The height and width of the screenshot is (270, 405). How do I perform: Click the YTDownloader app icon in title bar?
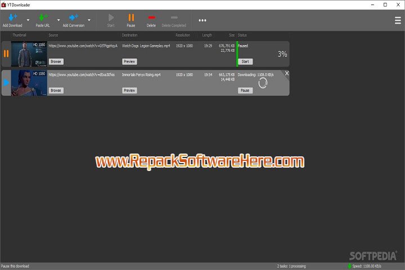pyautogui.click(x=3, y=4)
